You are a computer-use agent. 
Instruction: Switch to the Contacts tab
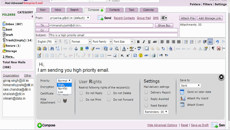click(x=114, y=10)
